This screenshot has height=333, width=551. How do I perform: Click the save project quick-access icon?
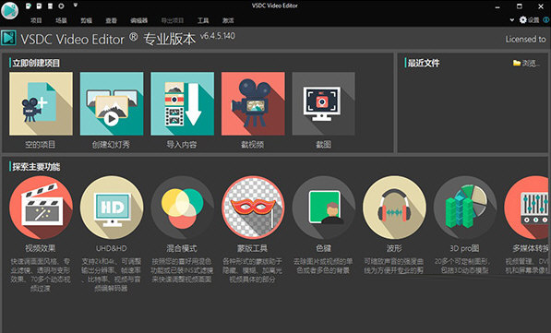[50, 6]
